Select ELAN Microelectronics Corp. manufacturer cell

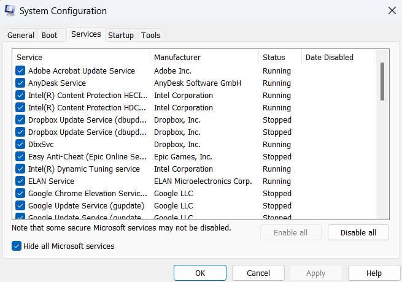tap(203, 181)
